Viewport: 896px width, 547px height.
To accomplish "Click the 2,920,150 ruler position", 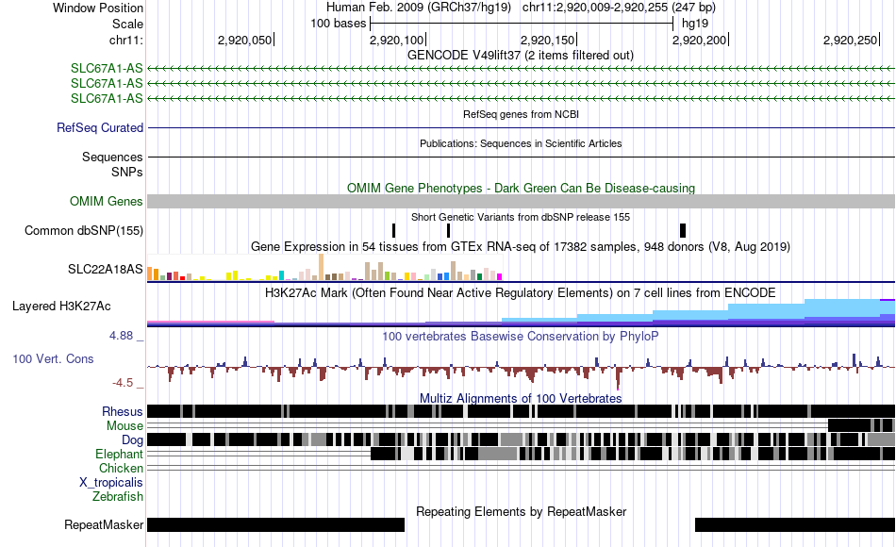I will (x=547, y=40).
